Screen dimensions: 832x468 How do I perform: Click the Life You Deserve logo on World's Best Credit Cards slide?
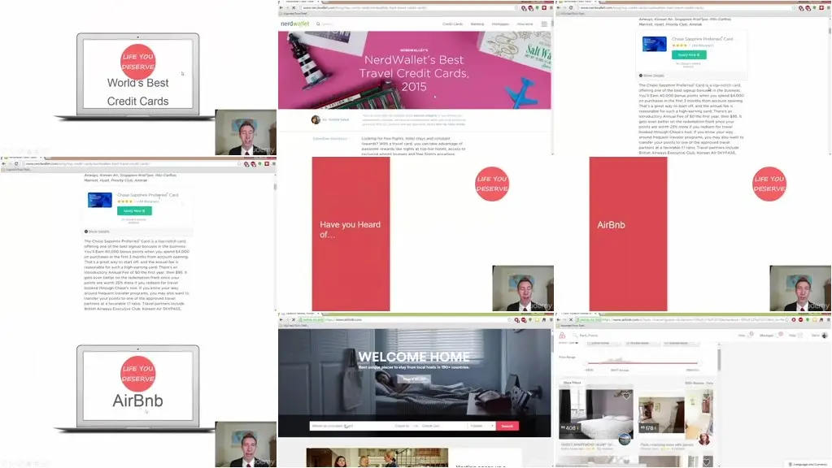(x=138, y=62)
